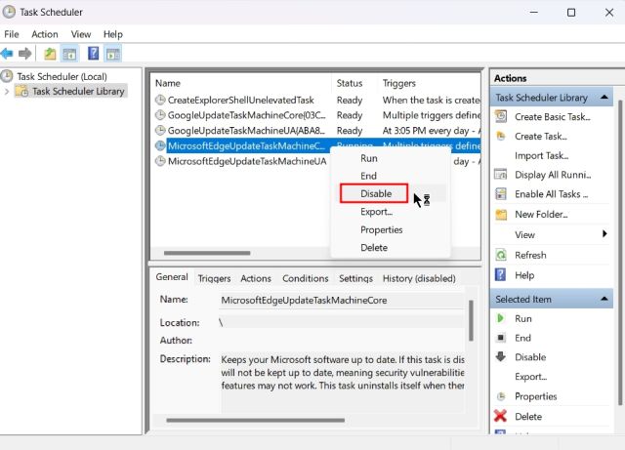Click the details pane horizontal scrollbar
Screen dimensions: 625x450
click(256, 420)
